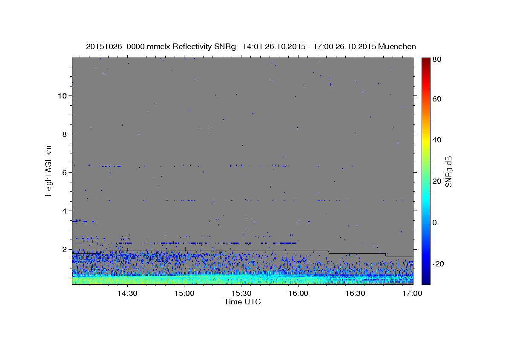The image size is (511, 341).
Task: Click the black line step near 16:15
Action: tap(329, 252)
